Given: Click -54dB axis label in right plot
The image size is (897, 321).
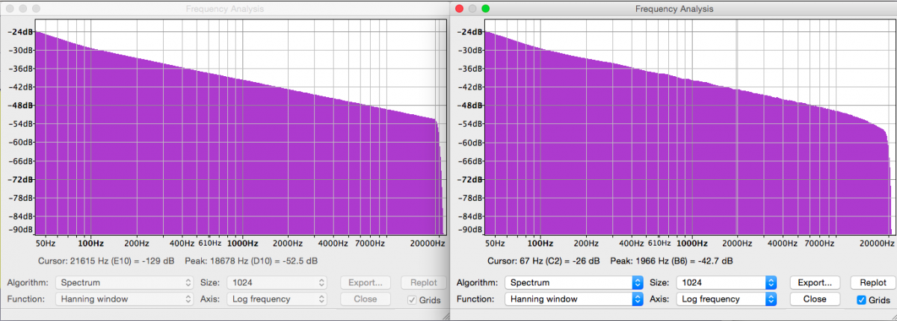Looking at the screenshot, I should 469,124.
